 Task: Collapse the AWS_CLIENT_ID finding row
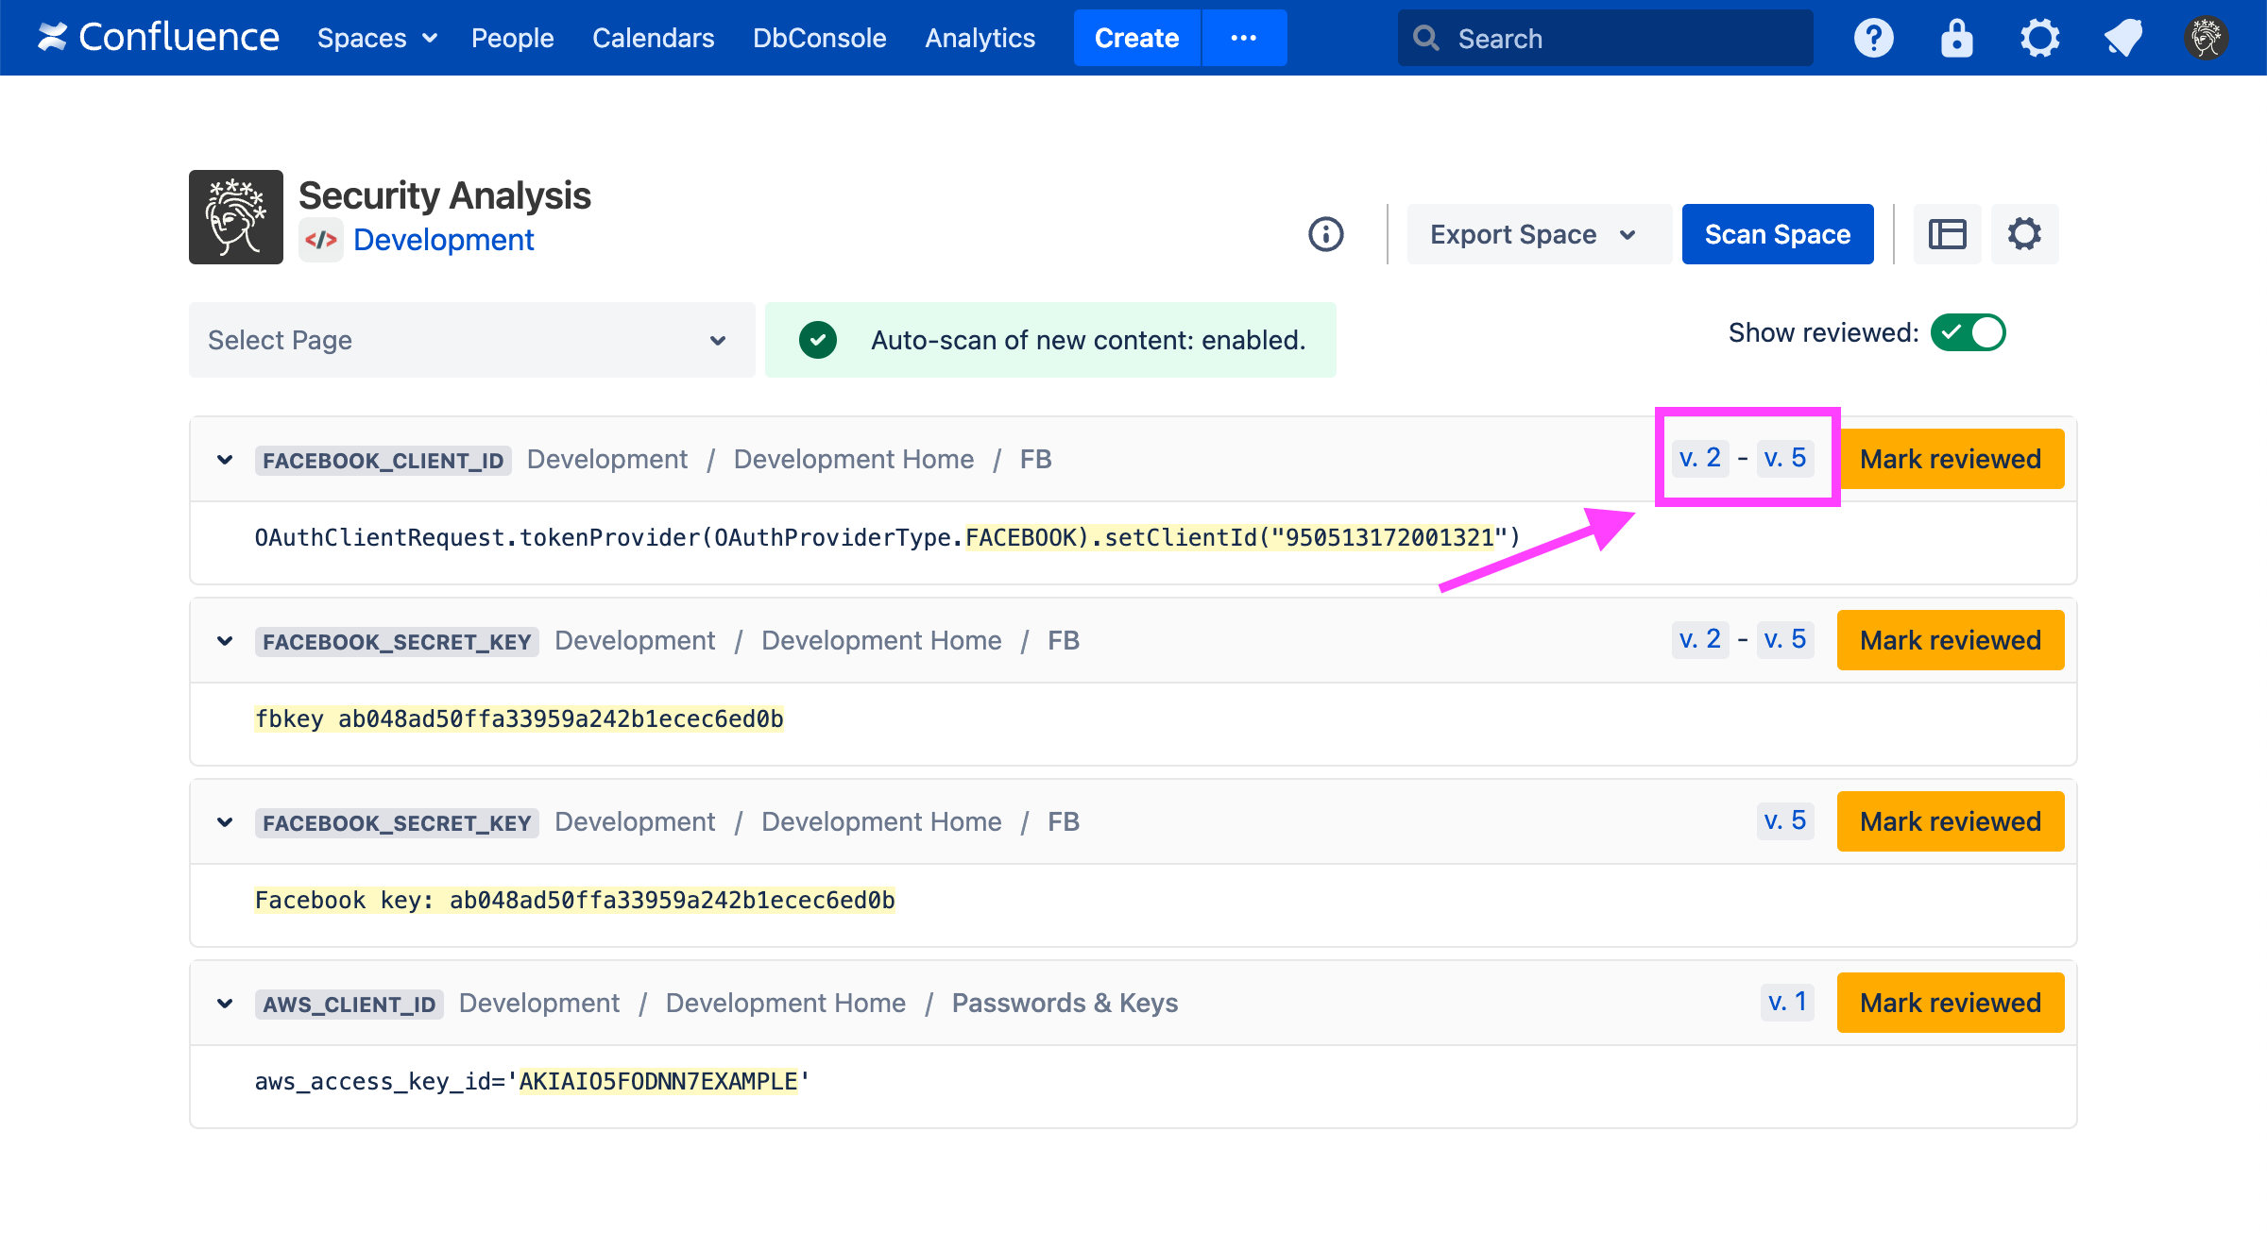click(x=225, y=1004)
